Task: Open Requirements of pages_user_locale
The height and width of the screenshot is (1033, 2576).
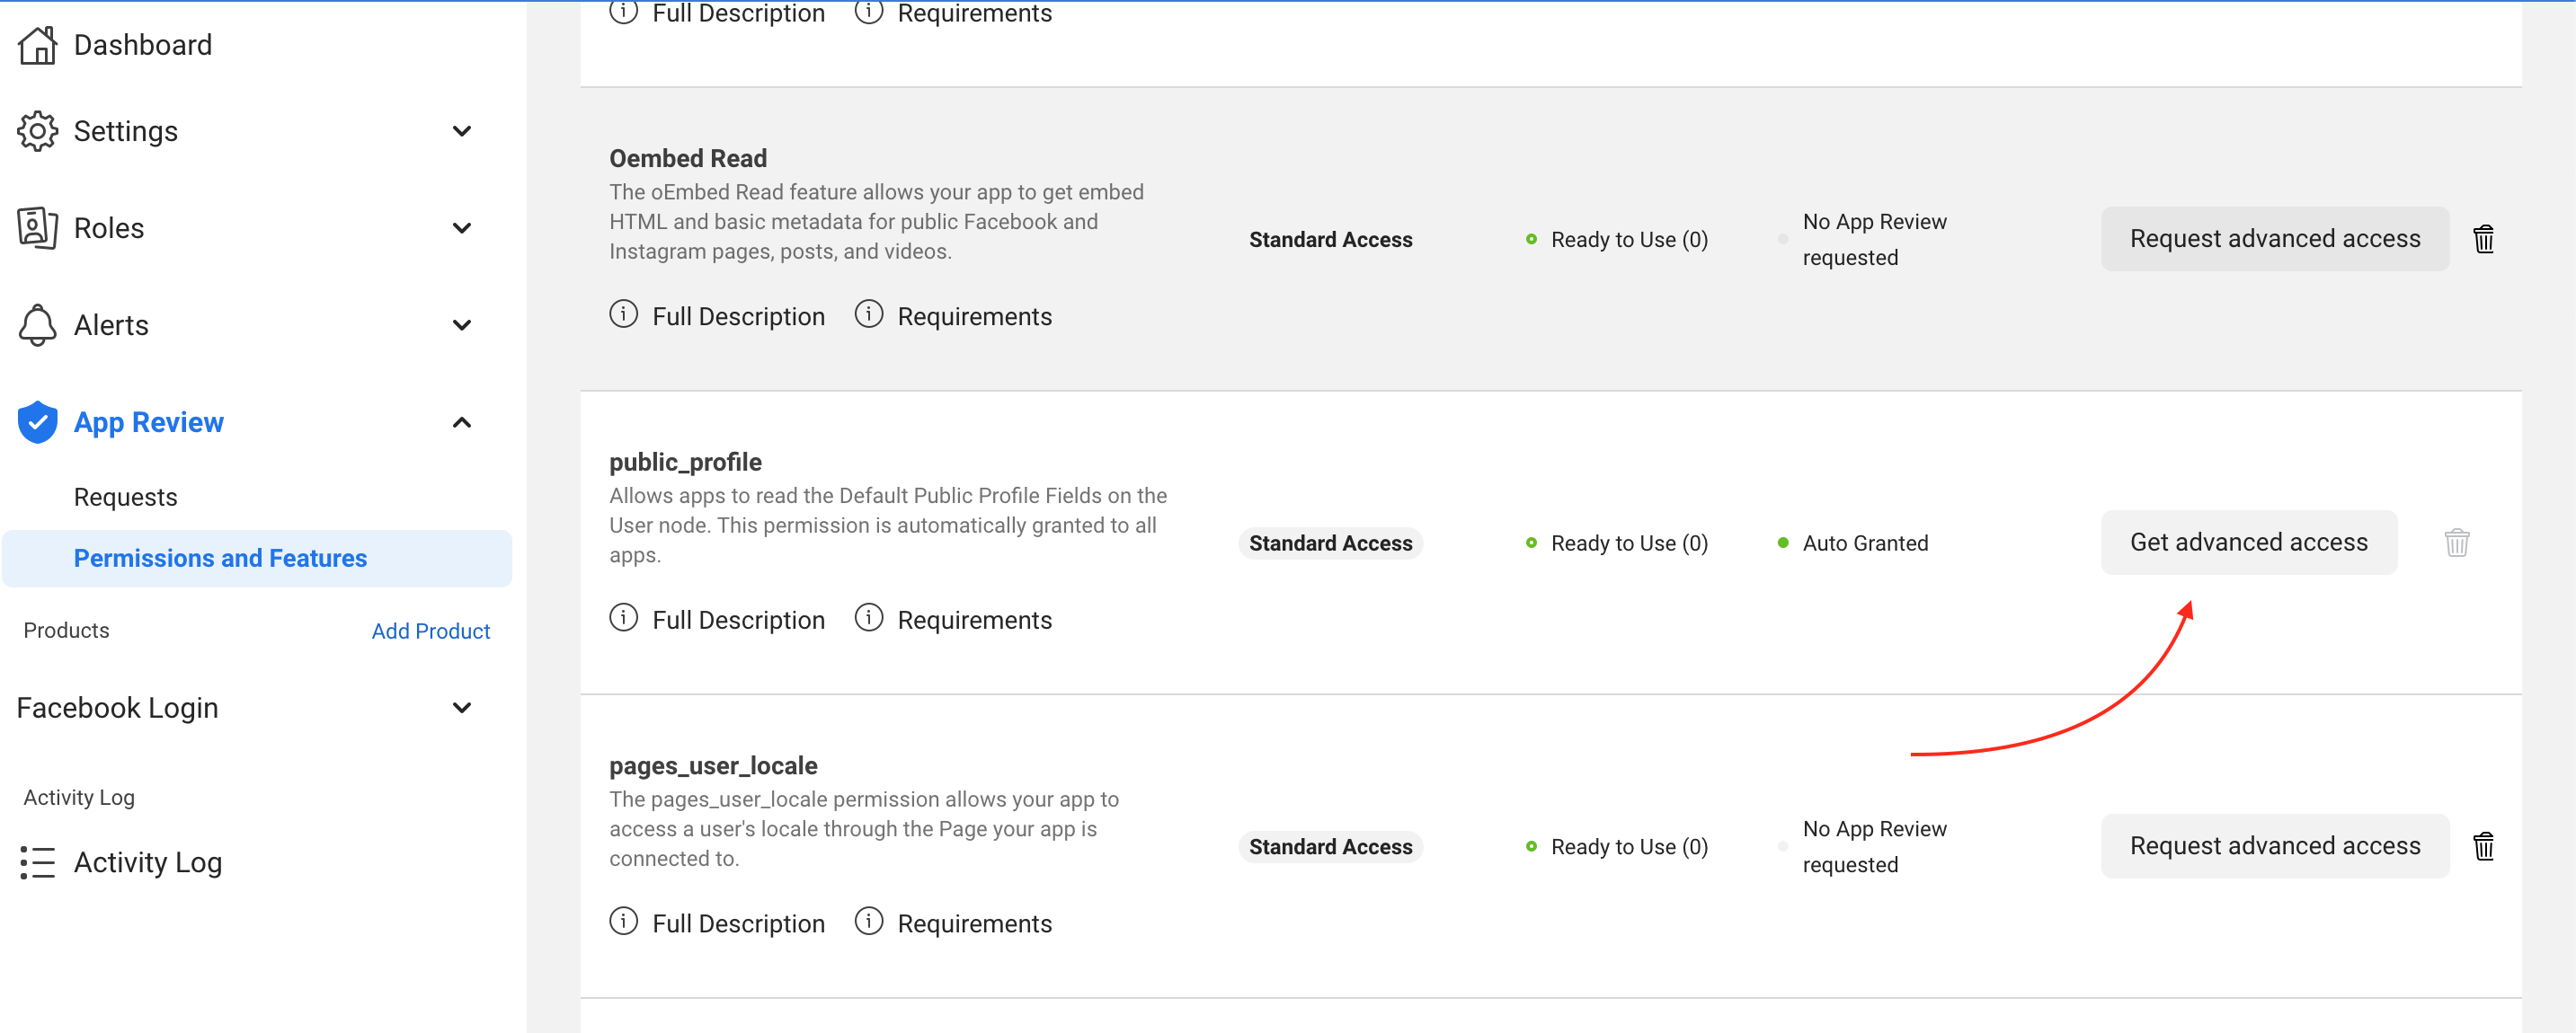Action: [x=975, y=924]
